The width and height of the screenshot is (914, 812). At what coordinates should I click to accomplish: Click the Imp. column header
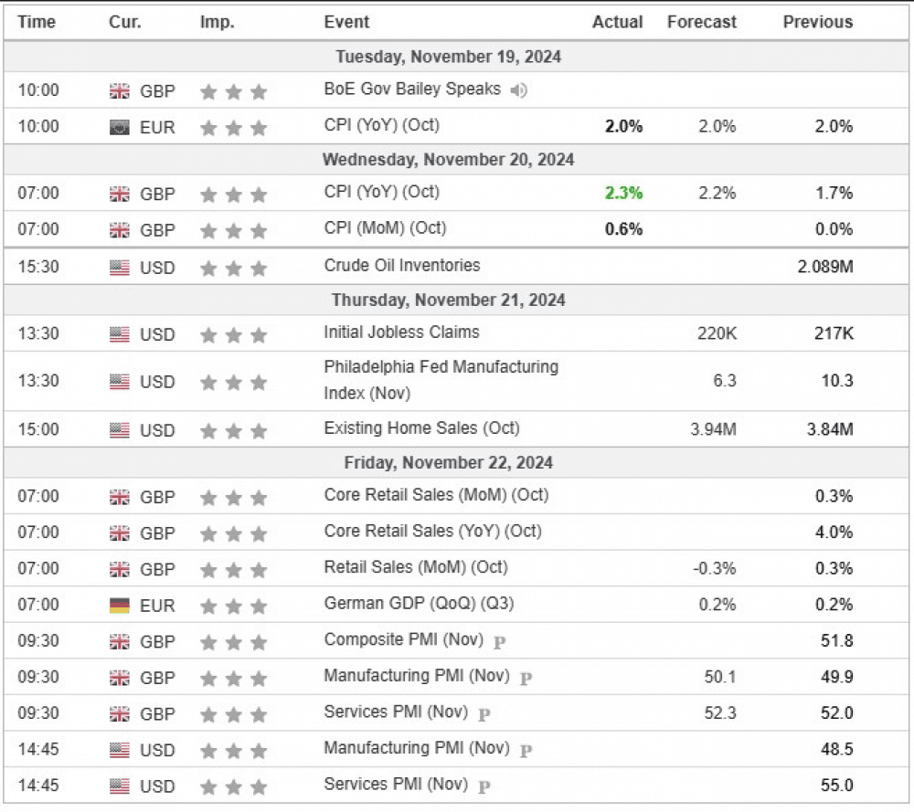(217, 22)
